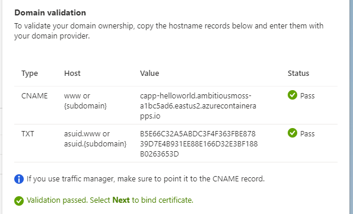The height and width of the screenshot is (214, 353).
Task: Click the TXT type cell
Action: (28, 134)
